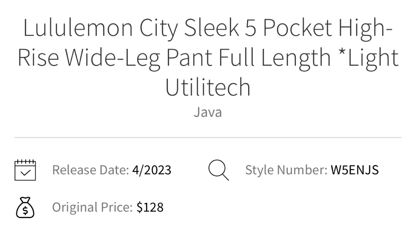The width and height of the screenshot is (416, 234).
Task: Click the calendar icon beside Release Date
Action: click(x=25, y=170)
